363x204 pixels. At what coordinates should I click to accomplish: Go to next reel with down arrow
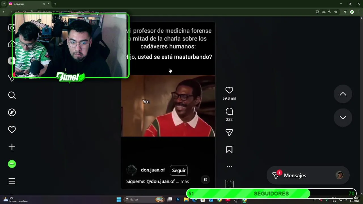[343, 118]
